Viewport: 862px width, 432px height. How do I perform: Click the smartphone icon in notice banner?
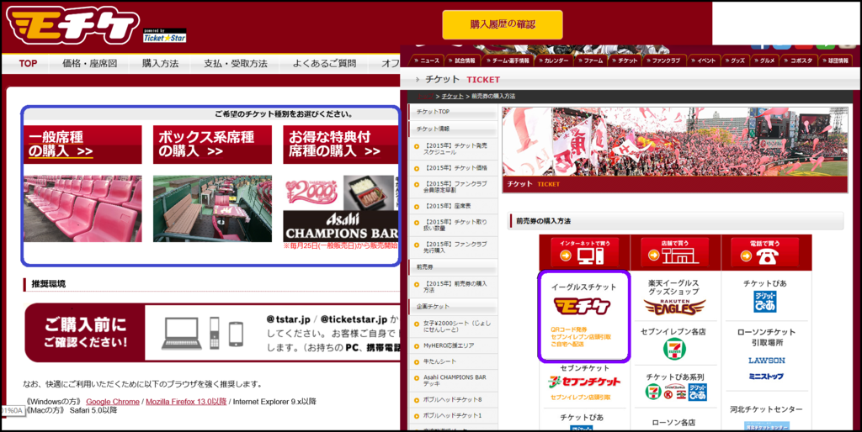tap(236, 334)
